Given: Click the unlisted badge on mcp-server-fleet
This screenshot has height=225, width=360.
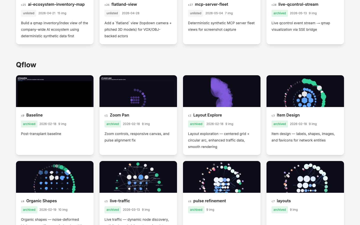Looking at the screenshot, I should 195,13.
